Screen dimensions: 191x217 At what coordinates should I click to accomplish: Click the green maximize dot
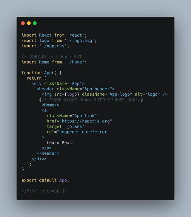pyautogui.click(x=35, y=23)
